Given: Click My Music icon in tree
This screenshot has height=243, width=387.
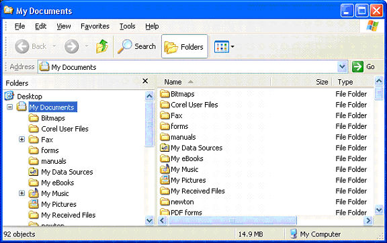Looking at the screenshot, I should click(34, 193).
